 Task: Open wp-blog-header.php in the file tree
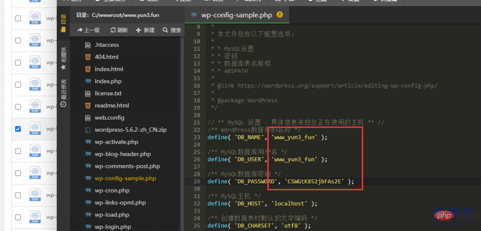point(123,154)
